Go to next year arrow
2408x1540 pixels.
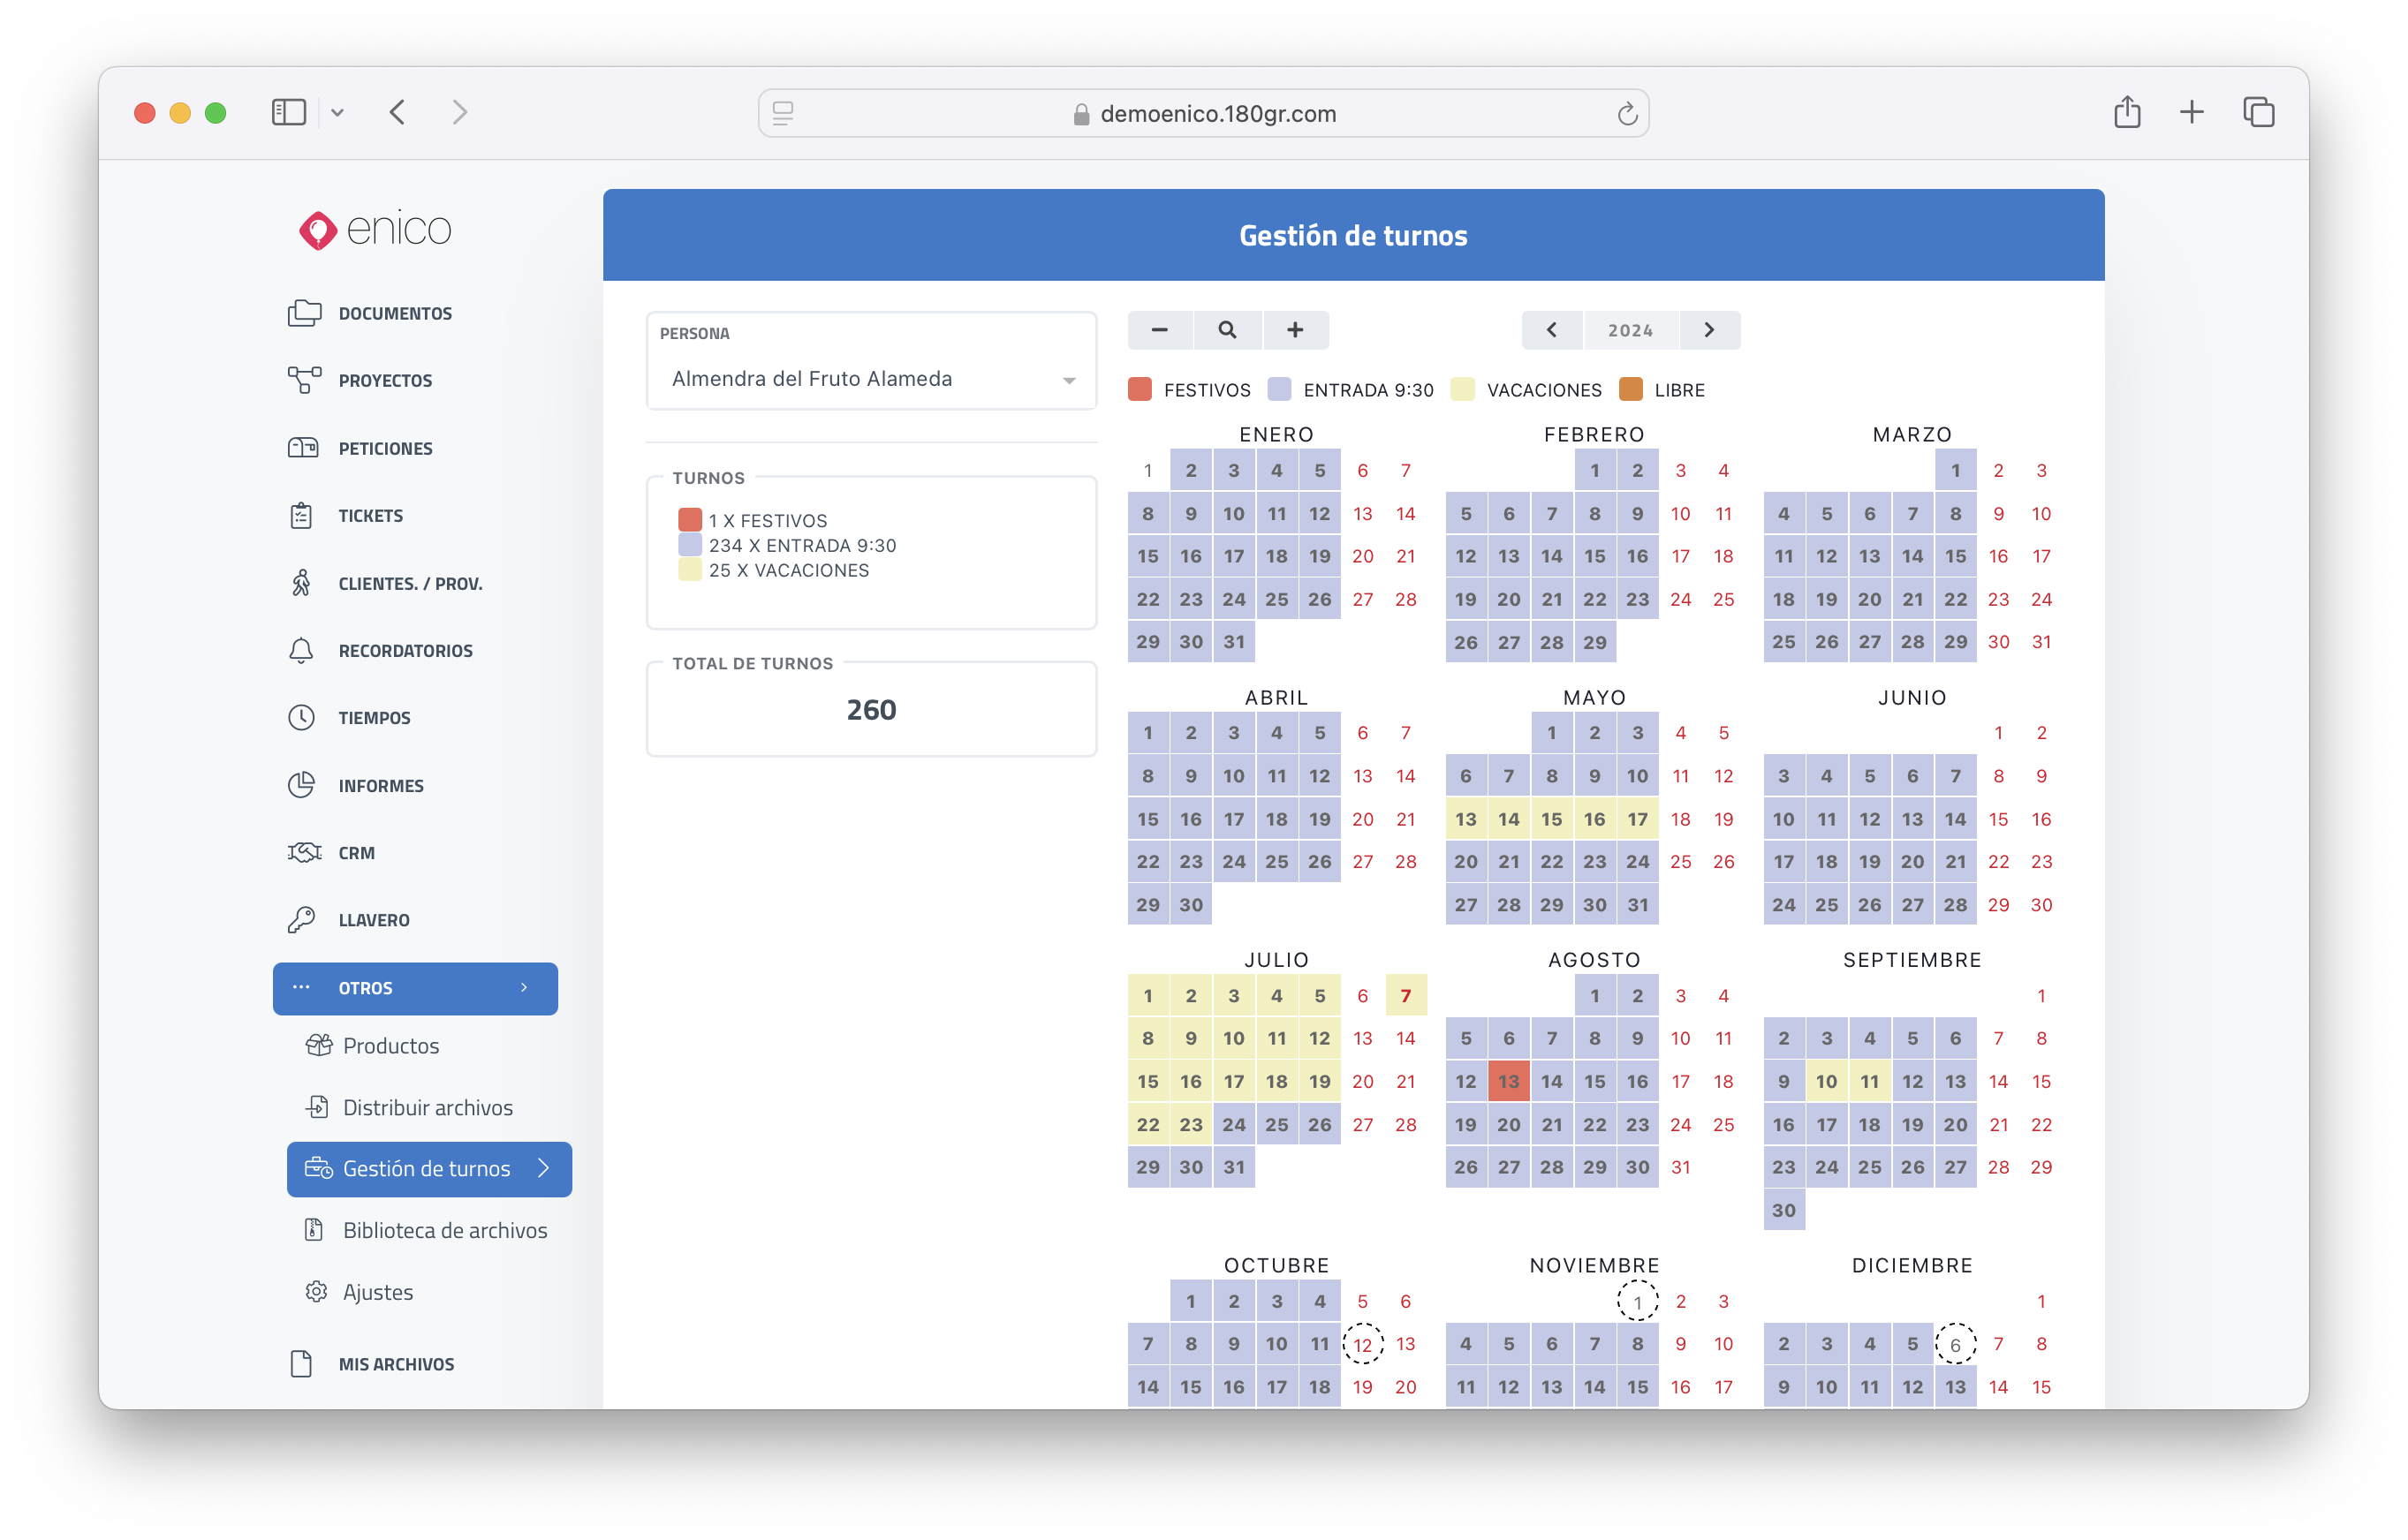pos(1708,330)
